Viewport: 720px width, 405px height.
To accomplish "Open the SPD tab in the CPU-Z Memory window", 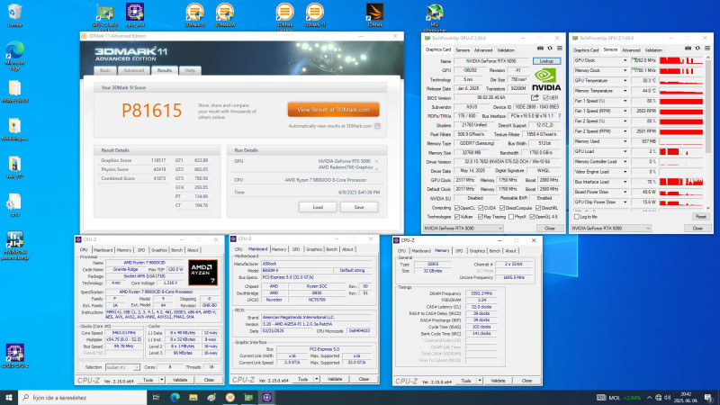I will pos(459,251).
